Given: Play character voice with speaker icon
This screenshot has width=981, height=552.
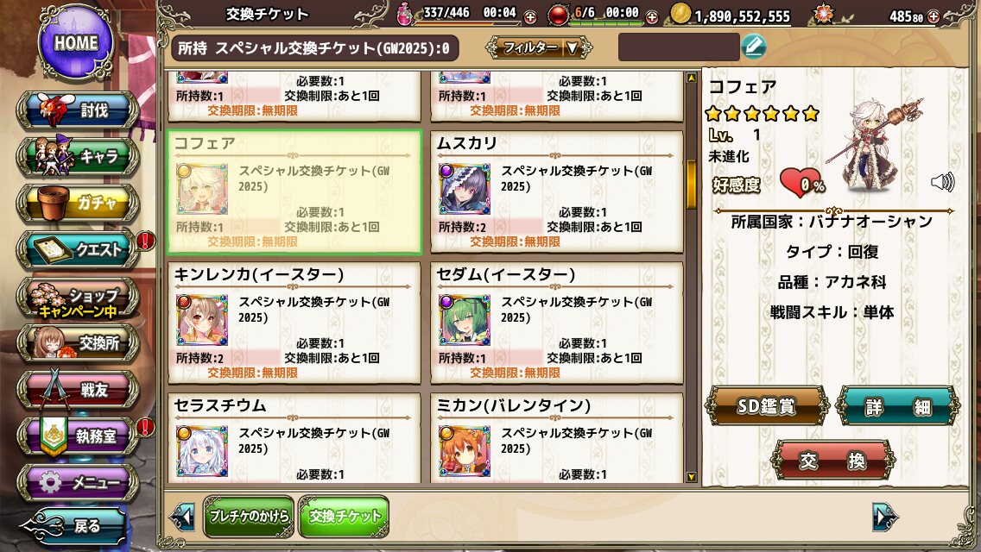Looking at the screenshot, I should 942,182.
